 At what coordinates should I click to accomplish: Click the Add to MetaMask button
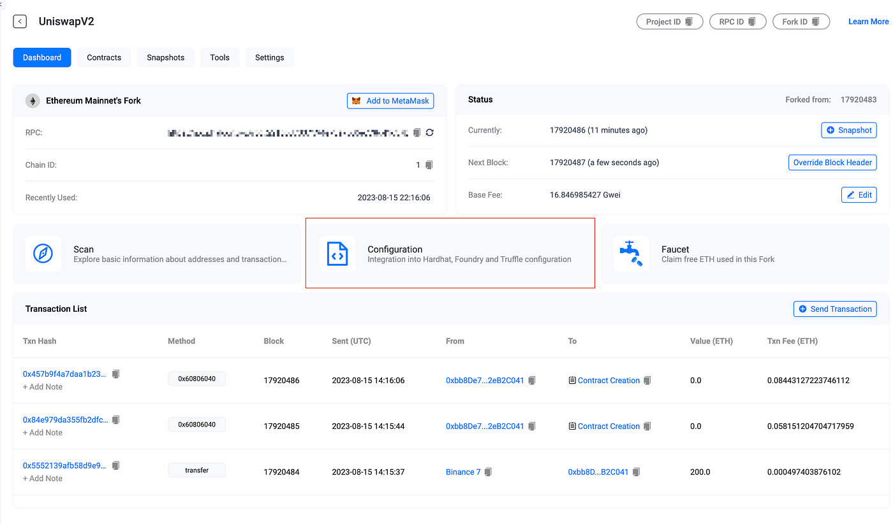(x=390, y=101)
